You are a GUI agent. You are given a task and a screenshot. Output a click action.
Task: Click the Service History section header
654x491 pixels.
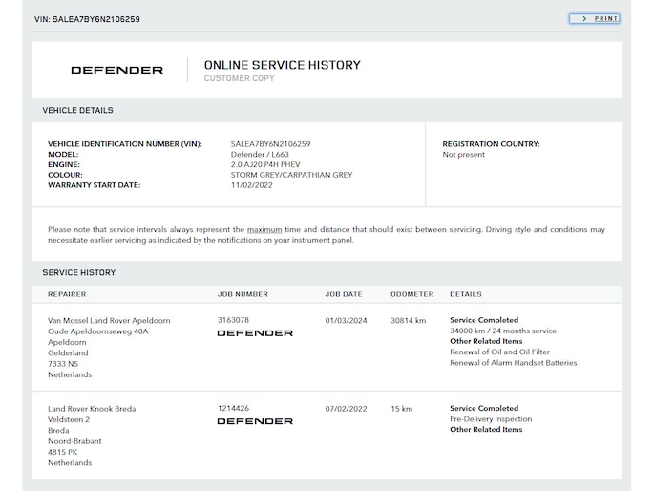tap(78, 273)
